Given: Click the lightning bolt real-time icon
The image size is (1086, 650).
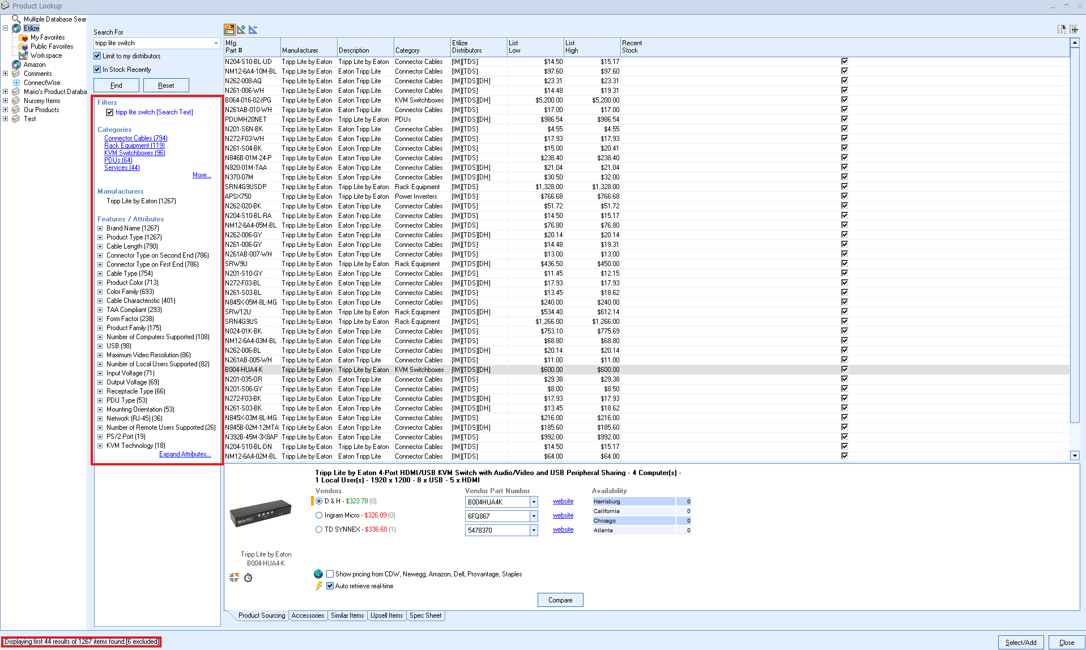Looking at the screenshot, I should (319, 586).
